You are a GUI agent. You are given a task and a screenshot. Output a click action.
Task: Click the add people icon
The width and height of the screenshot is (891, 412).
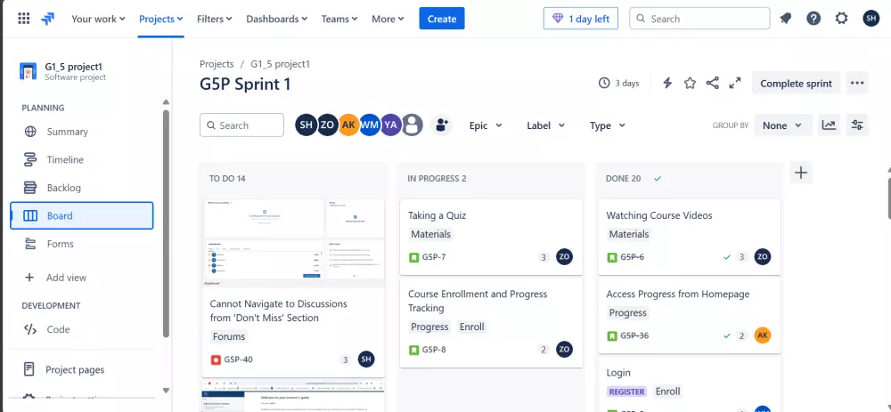[442, 125]
